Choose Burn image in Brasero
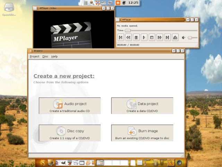Screen dimensions: 222x167 142,133
